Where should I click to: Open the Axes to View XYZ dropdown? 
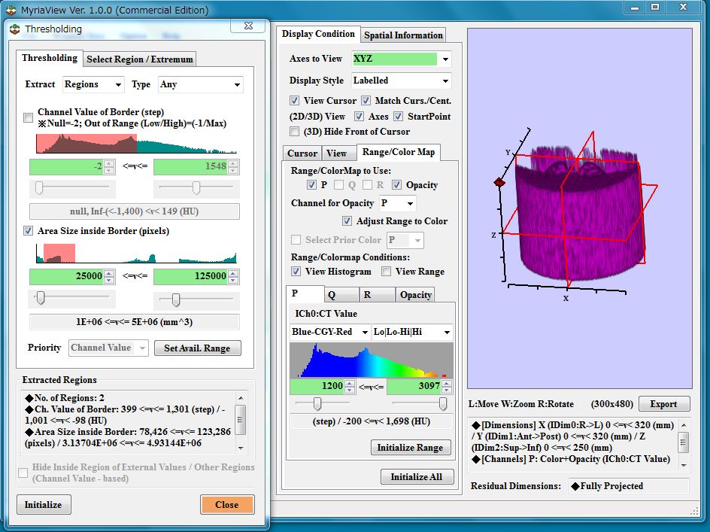[445, 59]
